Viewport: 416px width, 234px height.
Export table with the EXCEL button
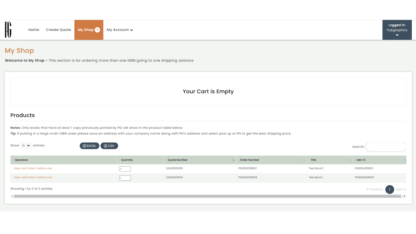89,146
